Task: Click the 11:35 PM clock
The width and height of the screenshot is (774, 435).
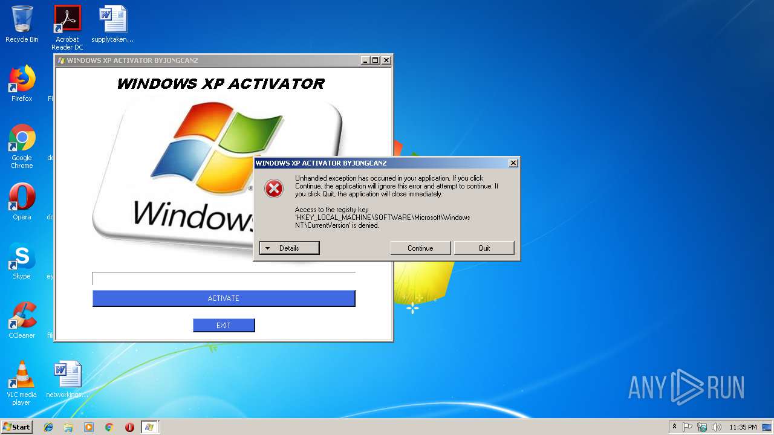Action: pyautogui.click(x=743, y=427)
